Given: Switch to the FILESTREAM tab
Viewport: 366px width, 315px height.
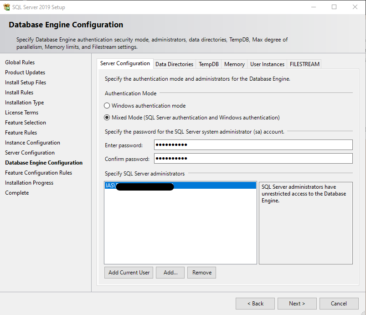Looking at the screenshot, I should tap(304, 64).
